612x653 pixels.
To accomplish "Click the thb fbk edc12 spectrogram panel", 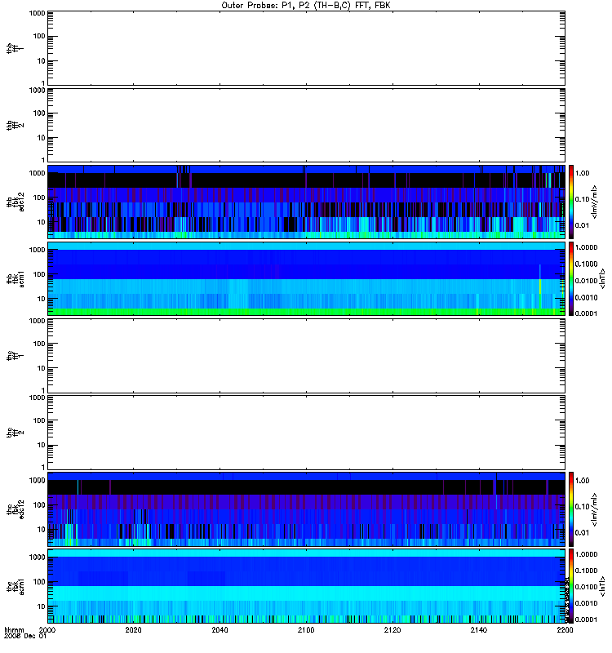I will click(x=306, y=202).
